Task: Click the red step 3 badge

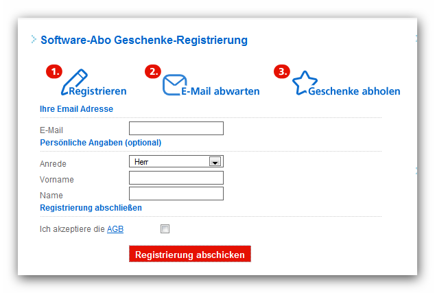Action: (x=281, y=71)
